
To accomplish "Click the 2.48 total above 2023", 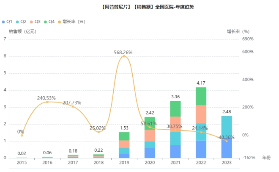I will [x=227, y=112].
